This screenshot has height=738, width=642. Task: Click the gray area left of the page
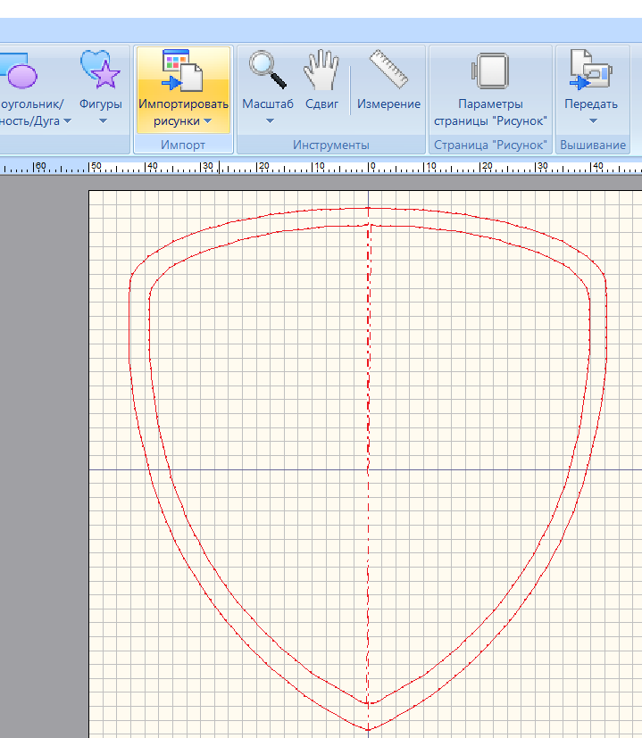point(43,446)
